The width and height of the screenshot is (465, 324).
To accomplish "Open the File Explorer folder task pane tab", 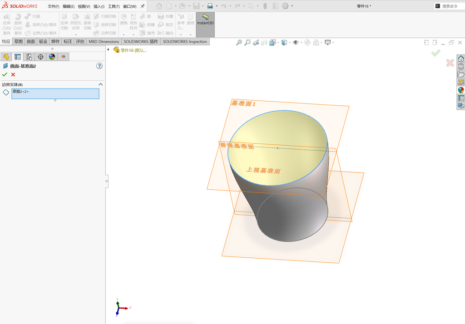I will (x=461, y=74).
